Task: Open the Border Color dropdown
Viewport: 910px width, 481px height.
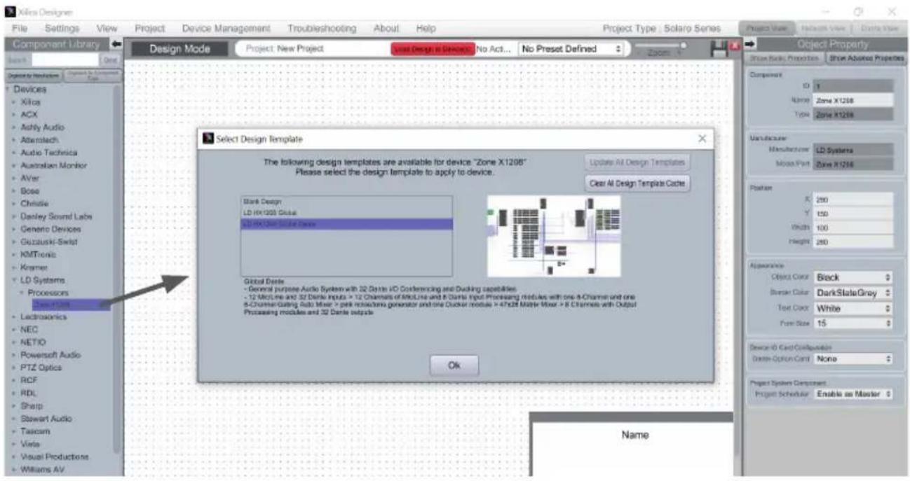Action: [x=853, y=292]
